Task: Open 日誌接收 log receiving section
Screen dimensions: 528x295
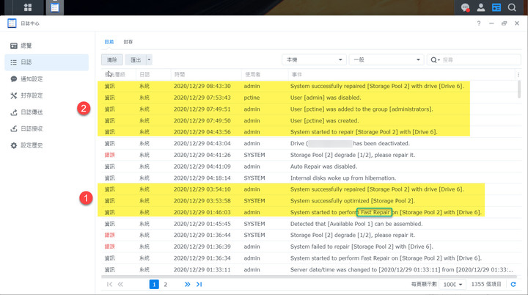Action: (47, 128)
